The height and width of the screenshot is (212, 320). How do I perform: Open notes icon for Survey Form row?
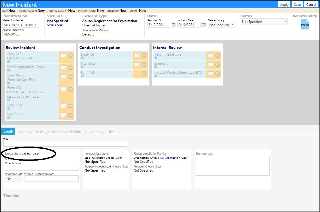tap(64, 115)
